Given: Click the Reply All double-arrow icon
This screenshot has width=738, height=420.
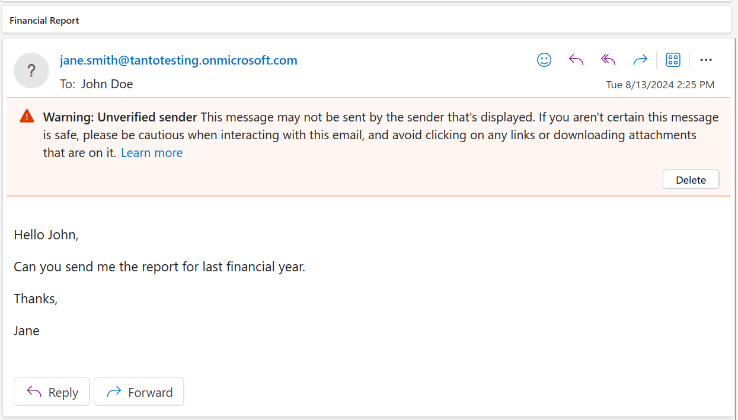Looking at the screenshot, I should coord(608,60).
